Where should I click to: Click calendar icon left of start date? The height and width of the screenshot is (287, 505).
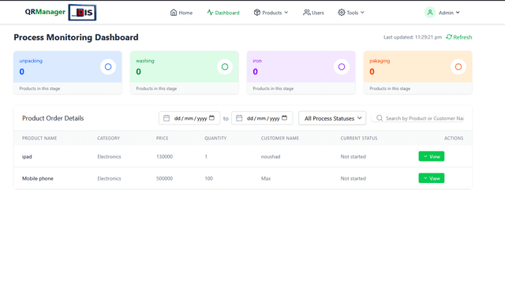tap(166, 118)
